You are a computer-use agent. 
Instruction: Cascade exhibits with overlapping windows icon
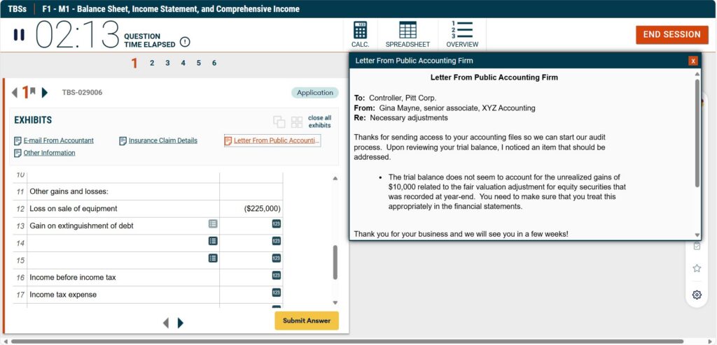point(279,122)
